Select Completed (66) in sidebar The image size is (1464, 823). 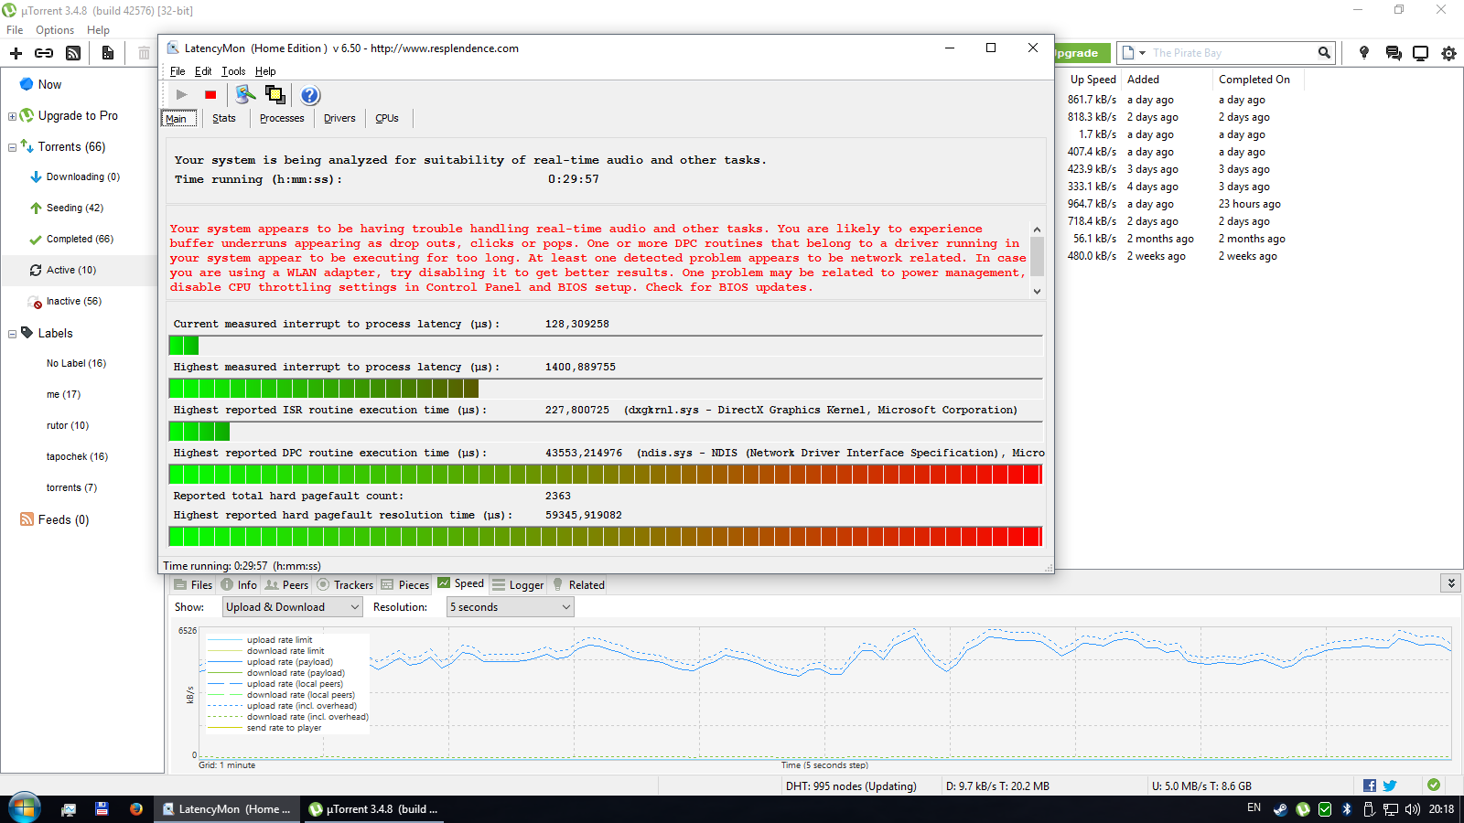click(x=80, y=239)
